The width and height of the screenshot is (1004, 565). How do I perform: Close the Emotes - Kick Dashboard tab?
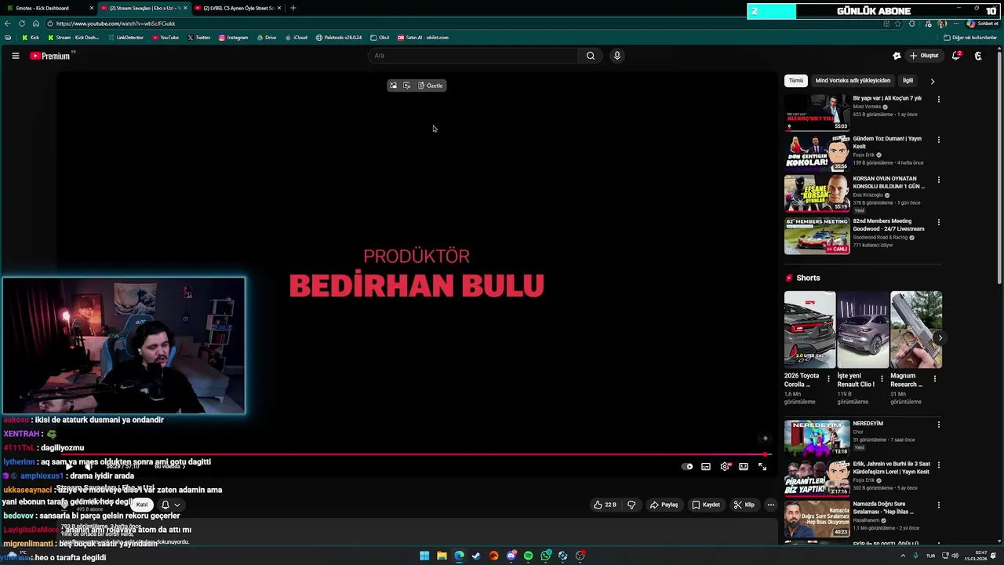[92, 8]
